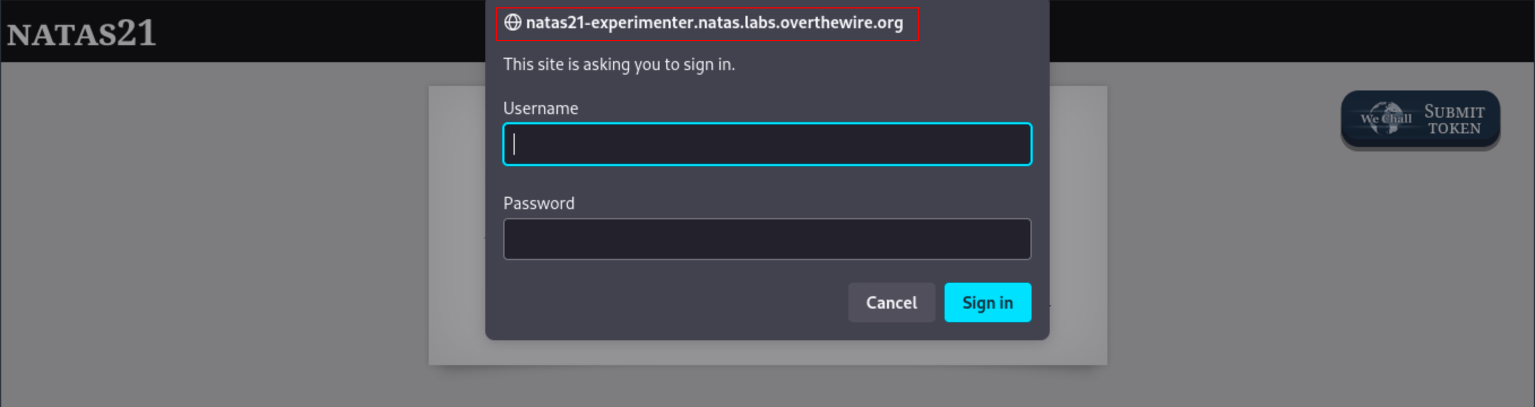Dismiss the dialog with Cancel
This screenshot has height=407, width=1535.
tap(891, 303)
